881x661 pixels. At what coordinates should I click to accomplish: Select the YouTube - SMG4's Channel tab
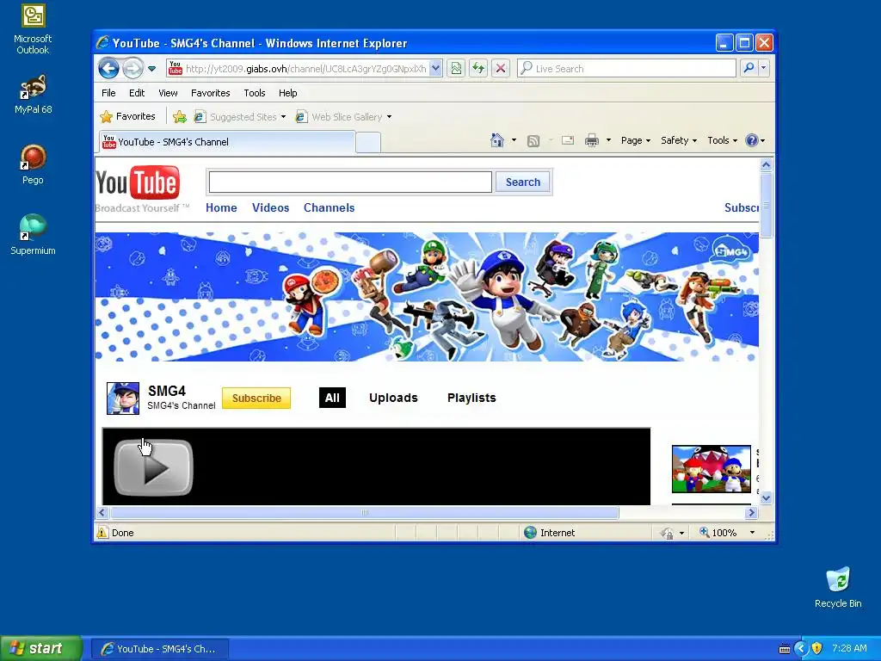(227, 142)
